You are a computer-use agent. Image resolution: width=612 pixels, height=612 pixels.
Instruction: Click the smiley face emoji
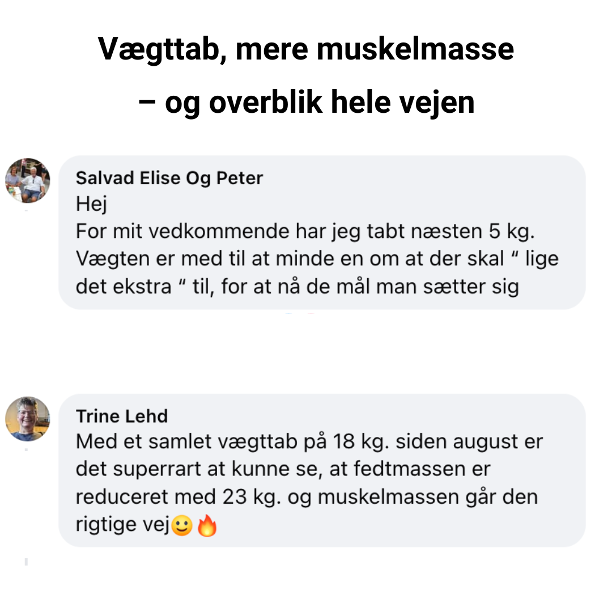click(182, 526)
